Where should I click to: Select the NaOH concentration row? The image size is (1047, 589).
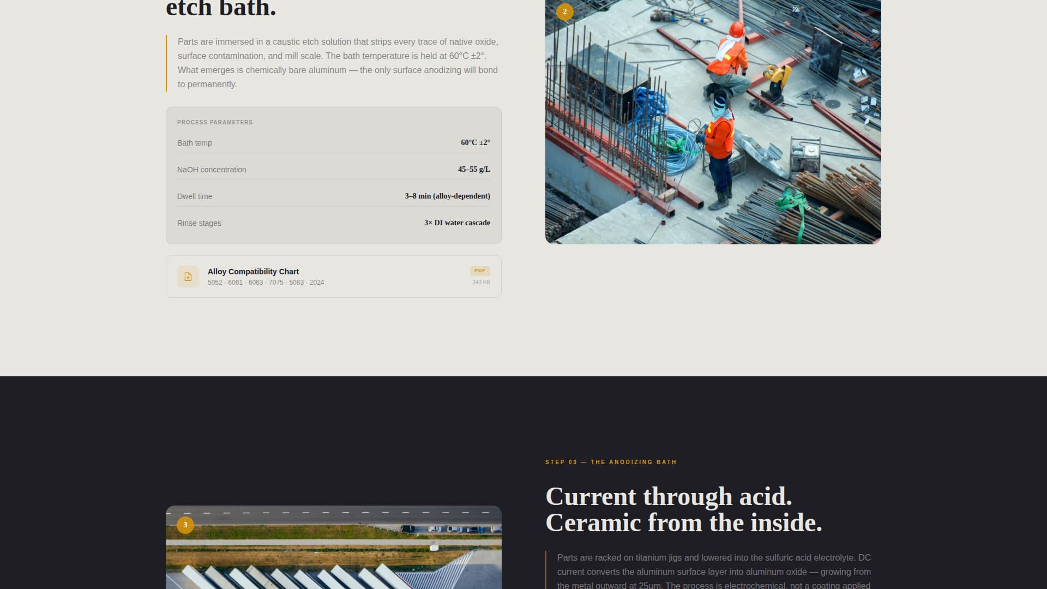[x=333, y=170]
